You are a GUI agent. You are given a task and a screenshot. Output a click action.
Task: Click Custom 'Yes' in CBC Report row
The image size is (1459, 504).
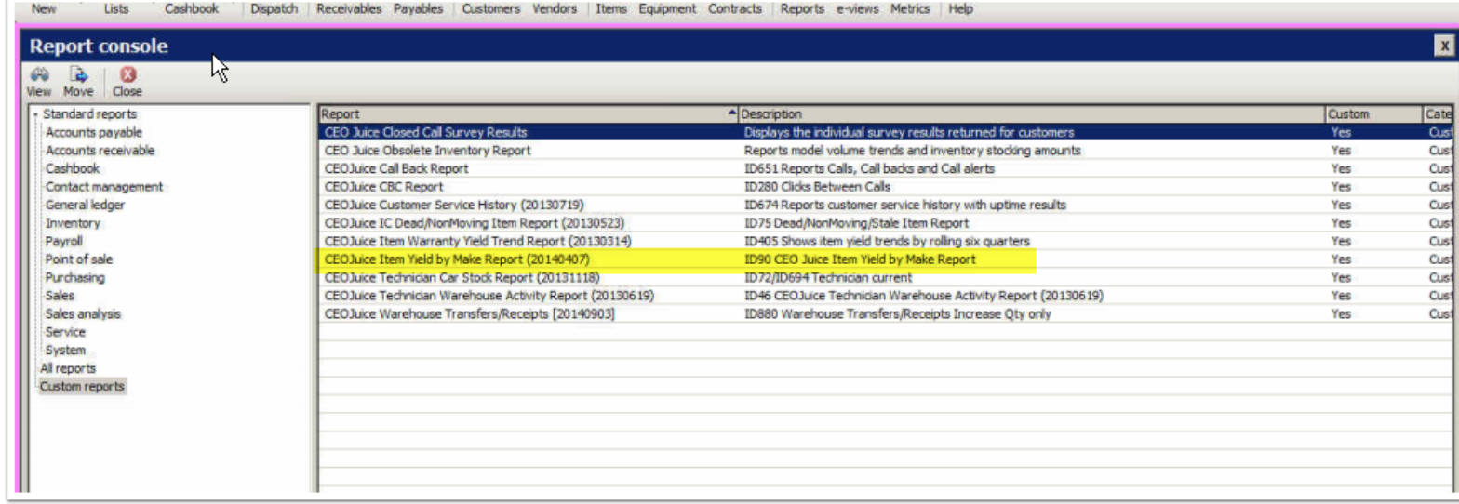[x=1341, y=187]
